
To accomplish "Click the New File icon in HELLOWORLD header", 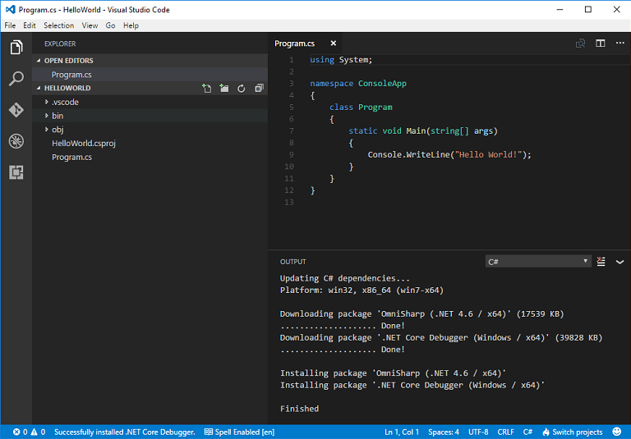I will 206,88.
